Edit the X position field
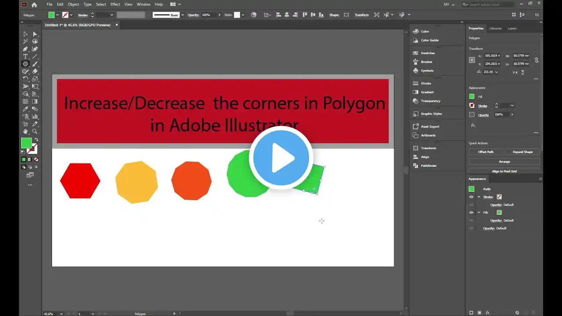Image resolution: width=562 pixels, height=316 pixels. click(492, 56)
